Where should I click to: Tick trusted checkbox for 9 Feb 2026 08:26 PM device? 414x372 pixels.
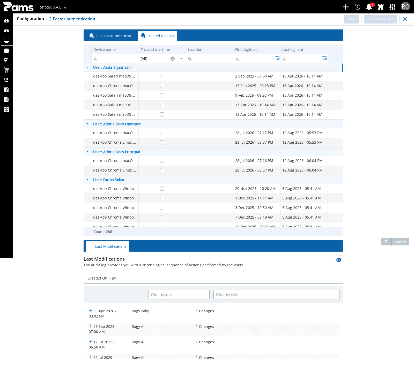162,95
